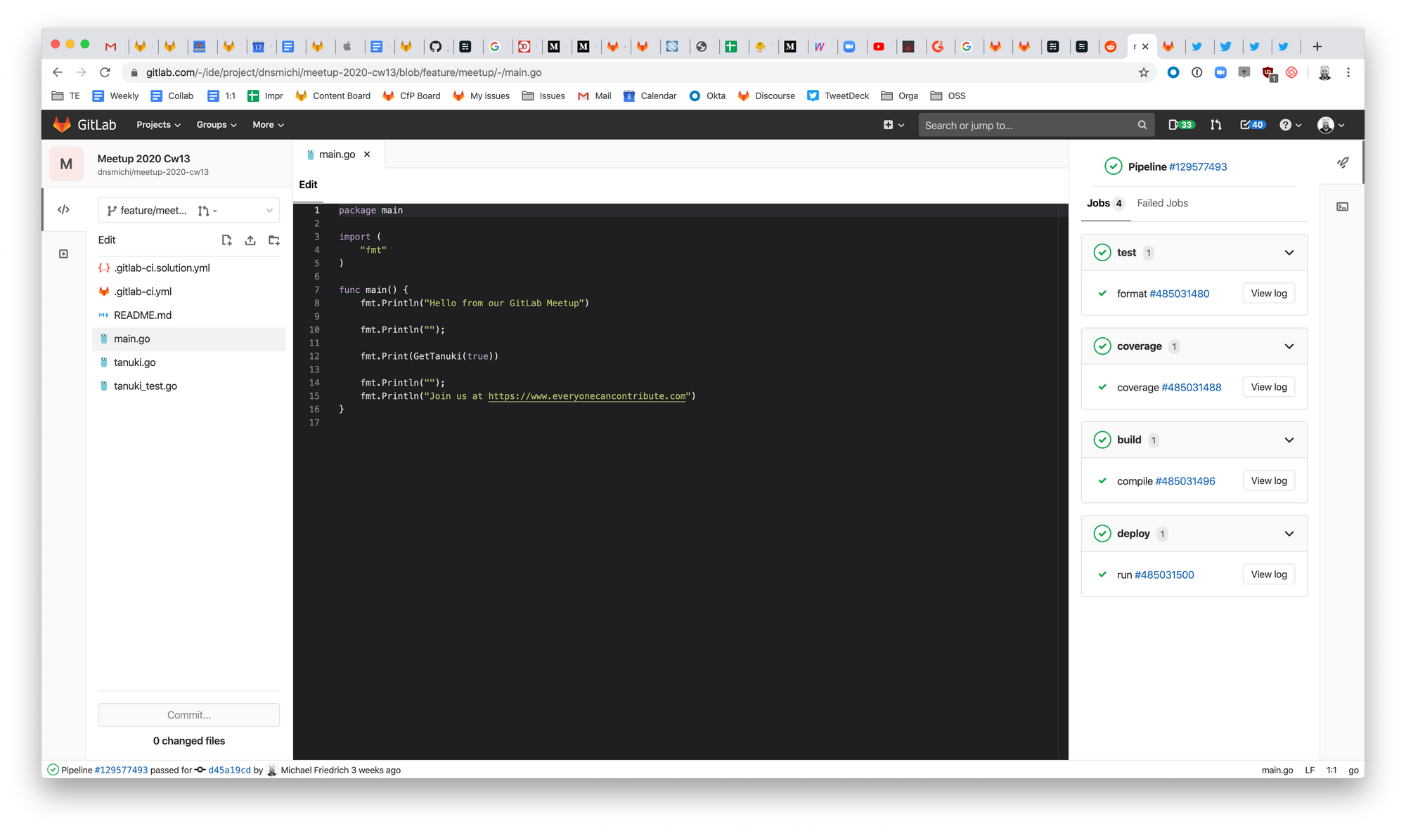Screen dimensions: 1406x833
Task: Switch to Failed Jobs tab
Action: 1161,202
